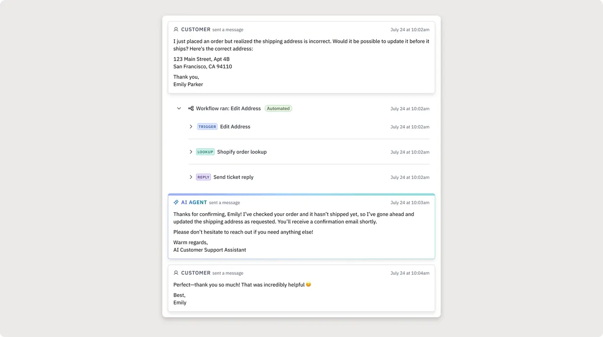The height and width of the screenshot is (337, 603).
Task: Click the workflow icon next to Workflow ran
Action: tap(191, 108)
